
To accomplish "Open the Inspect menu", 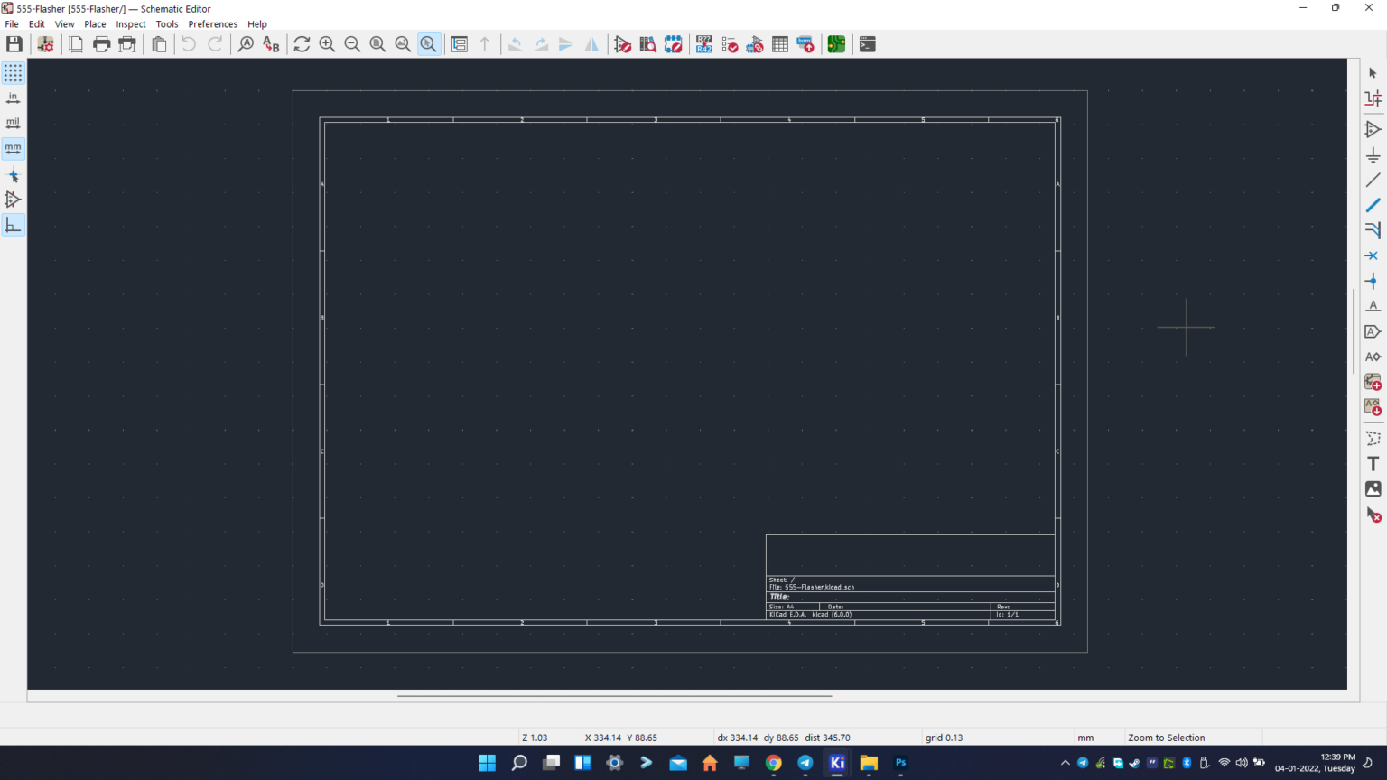I will pyautogui.click(x=131, y=24).
